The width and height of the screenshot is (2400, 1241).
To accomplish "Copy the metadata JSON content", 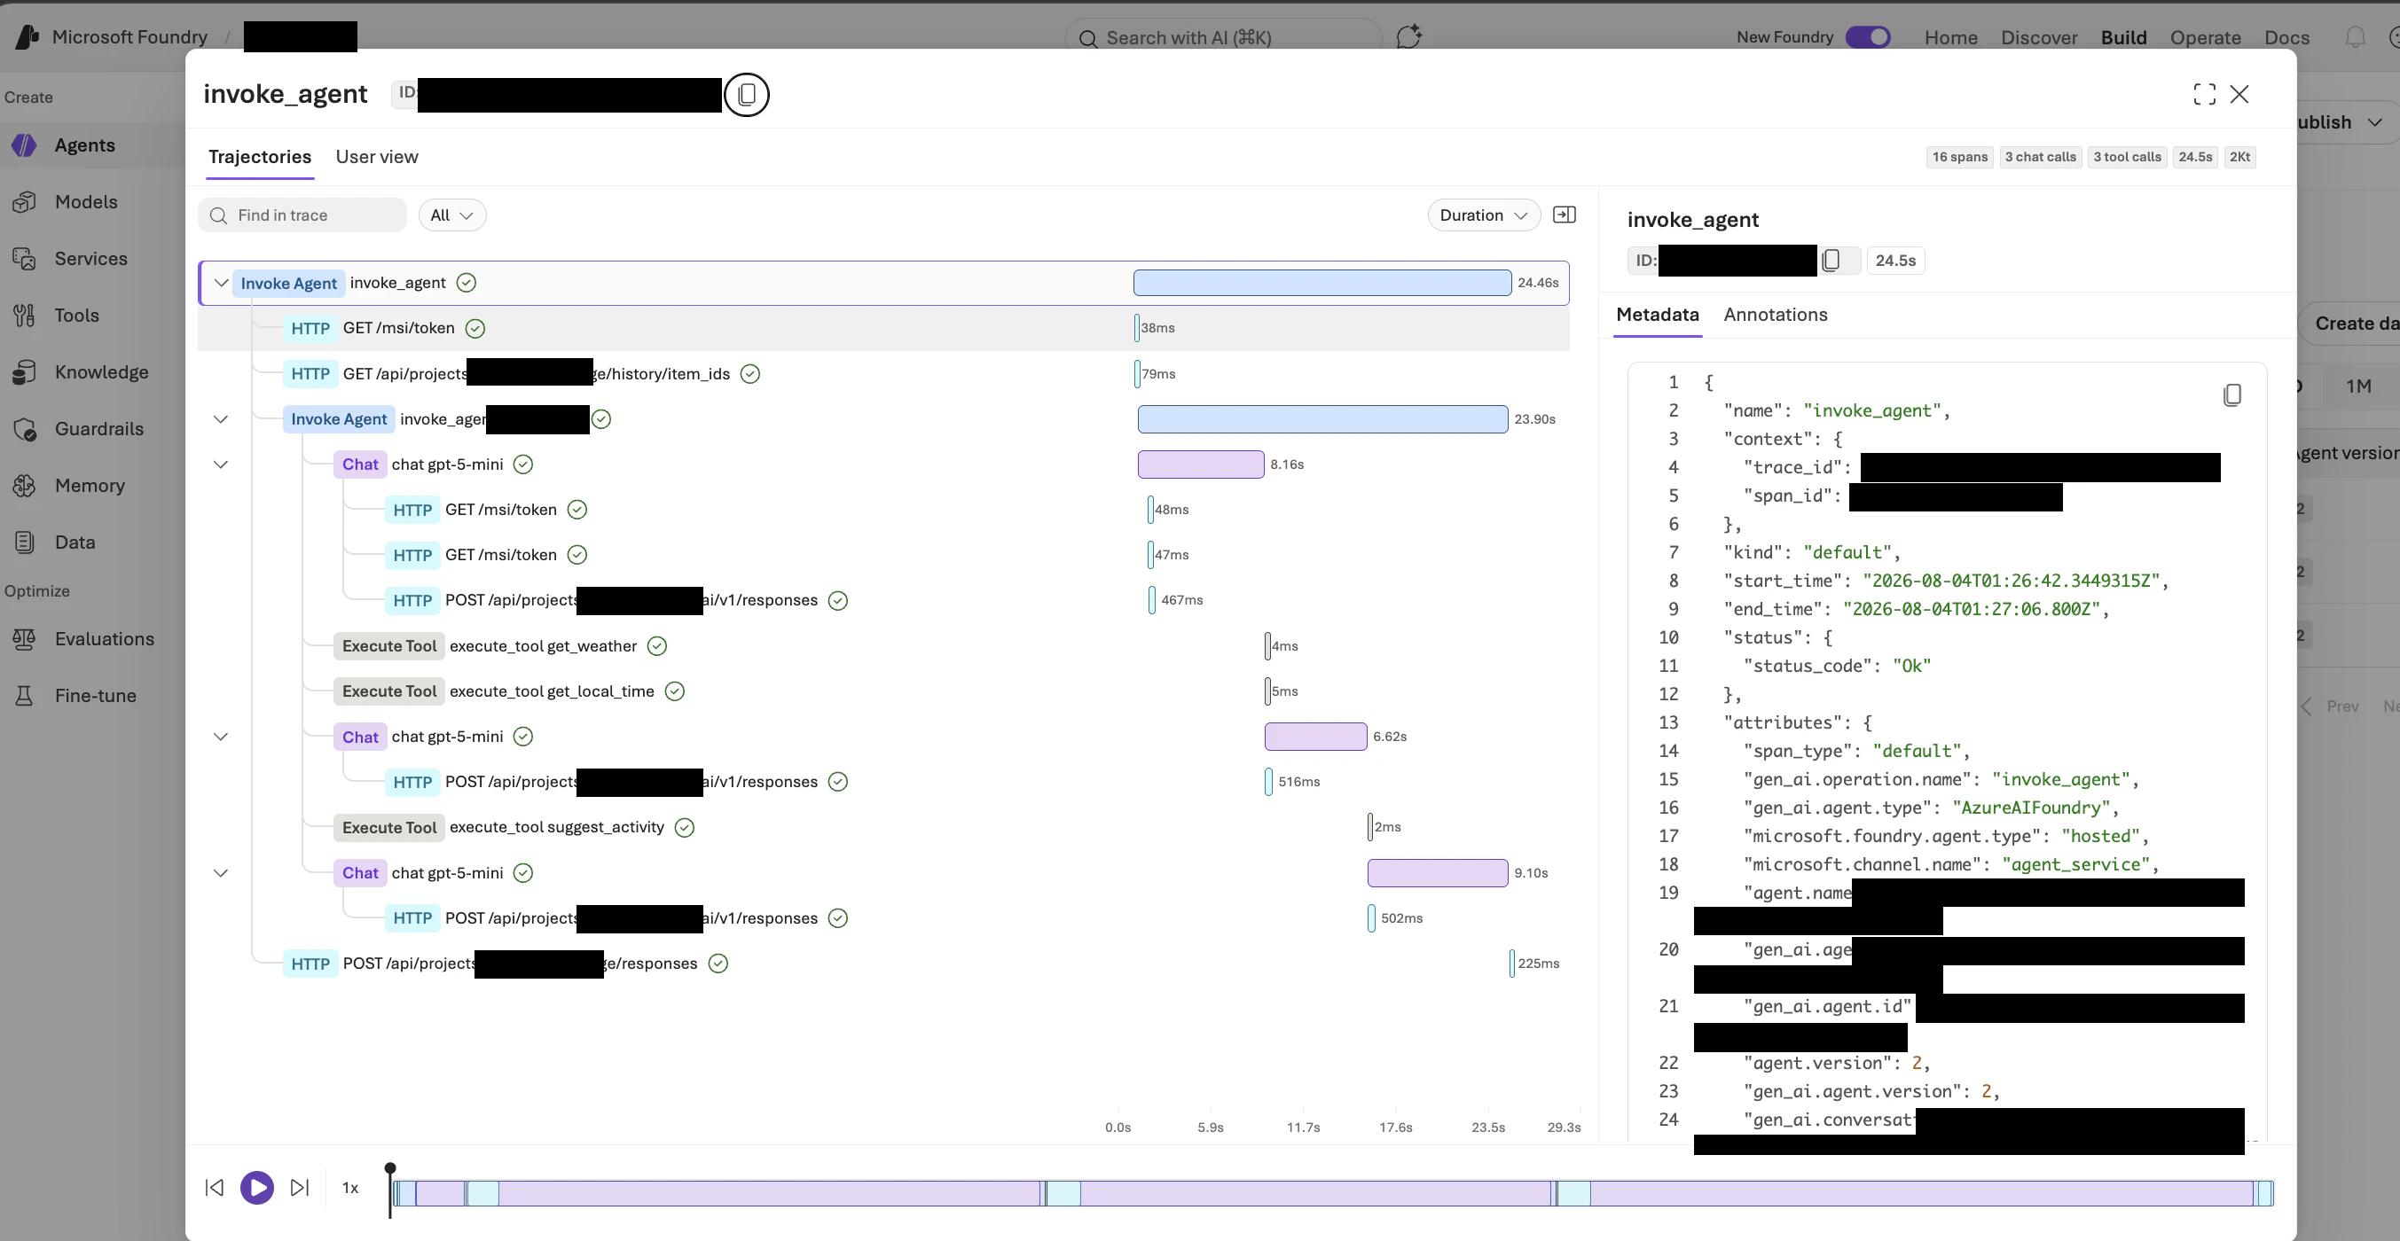I will click(2232, 394).
